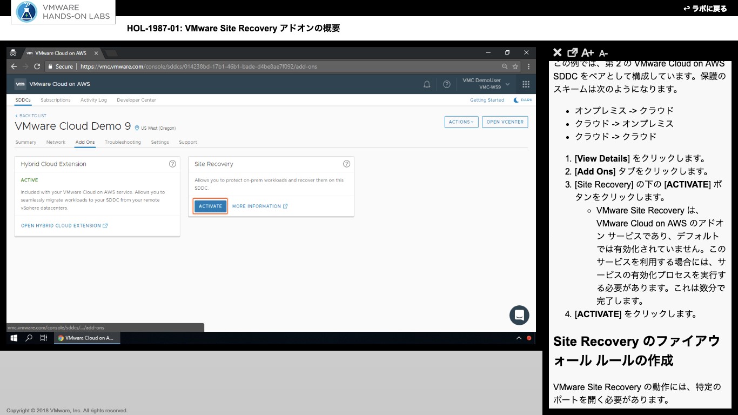Click the zoom magnifier icon in address bar
This screenshot has width=738, height=415.
[505, 66]
